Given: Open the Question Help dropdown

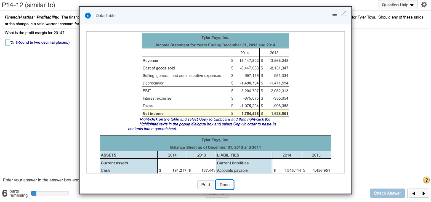Looking at the screenshot, I should pyautogui.click(x=398, y=5).
